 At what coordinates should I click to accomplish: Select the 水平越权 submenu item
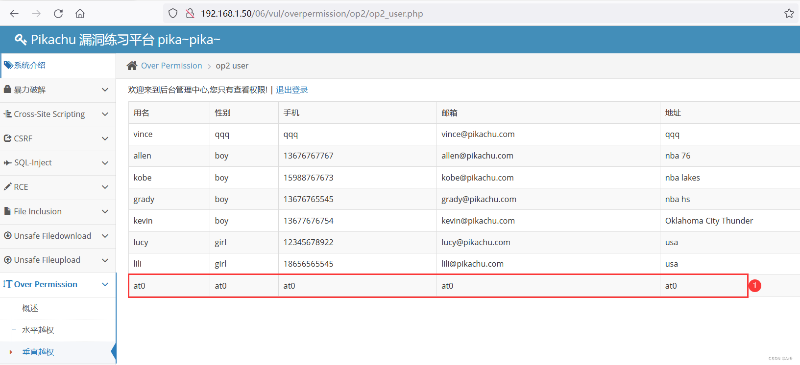pyautogui.click(x=38, y=330)
